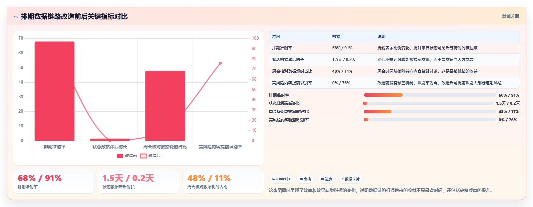Click x-axis label 高风险内容提前识别率 under the chart
The width and height of the screenshot is (533, 207).
click(x=220, y=147)
